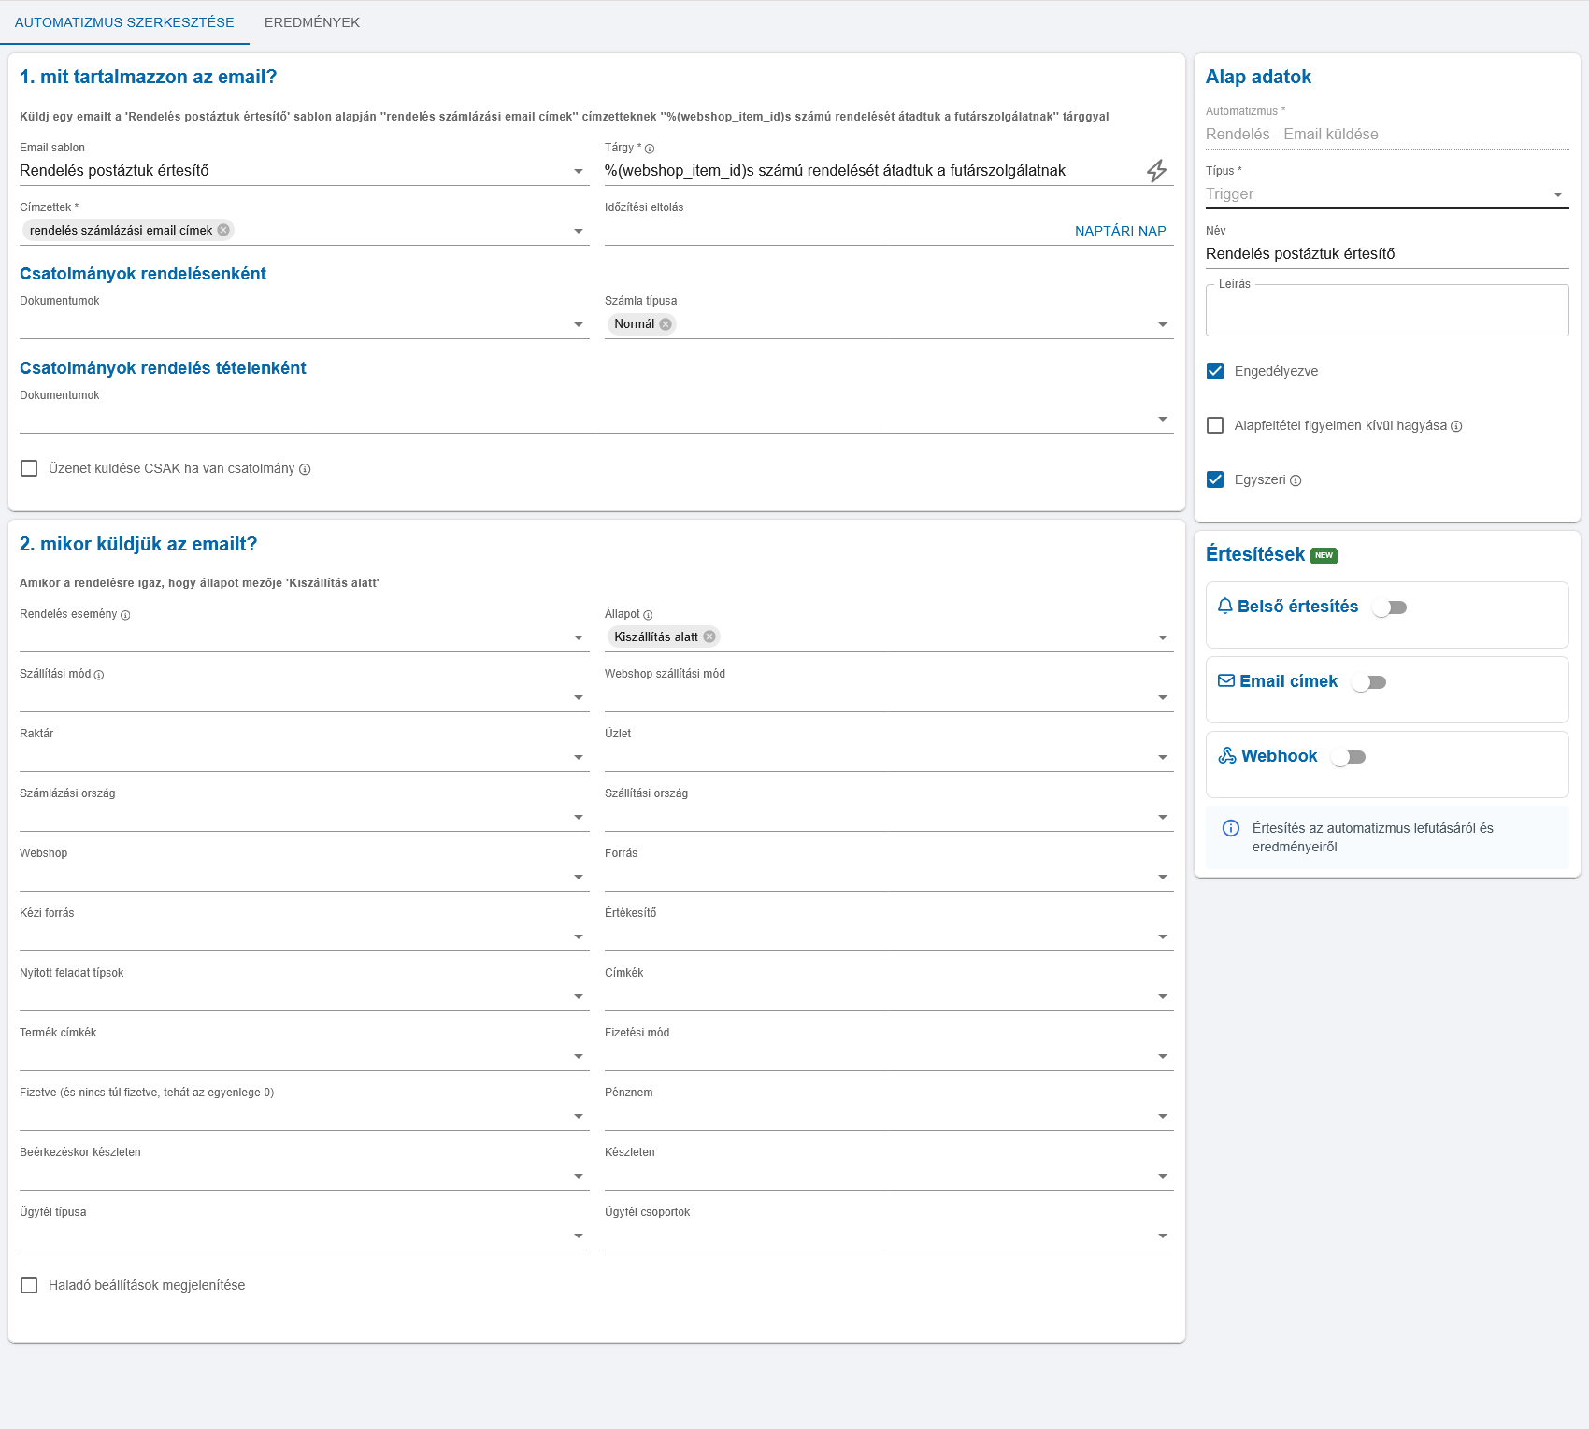Image resolution: width=1589 pixels, height=1429 pixels.
Task: Click info icon next to Állapot label
Action: pyautogui.click(x=648, y=615)
